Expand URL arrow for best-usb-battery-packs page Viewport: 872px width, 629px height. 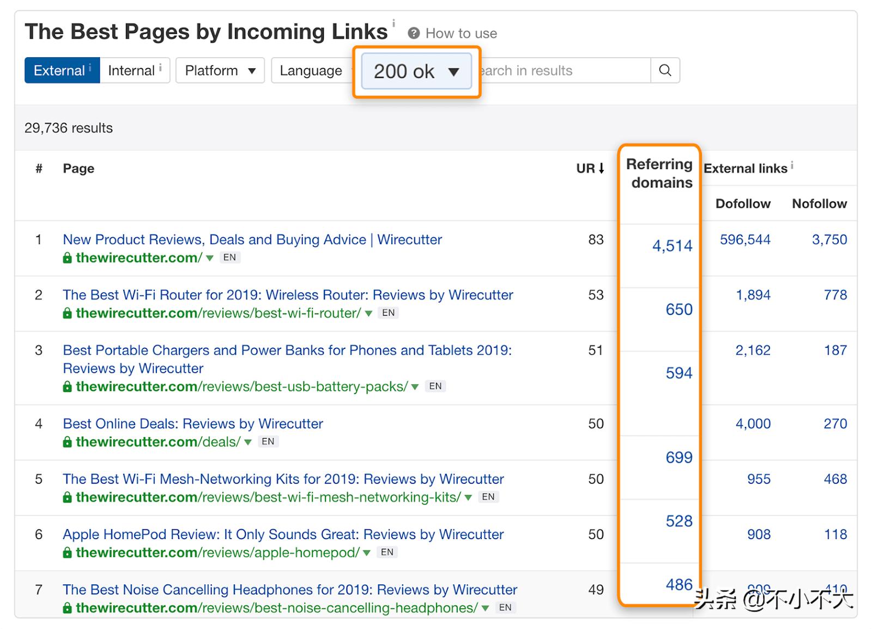pos(415,387)
